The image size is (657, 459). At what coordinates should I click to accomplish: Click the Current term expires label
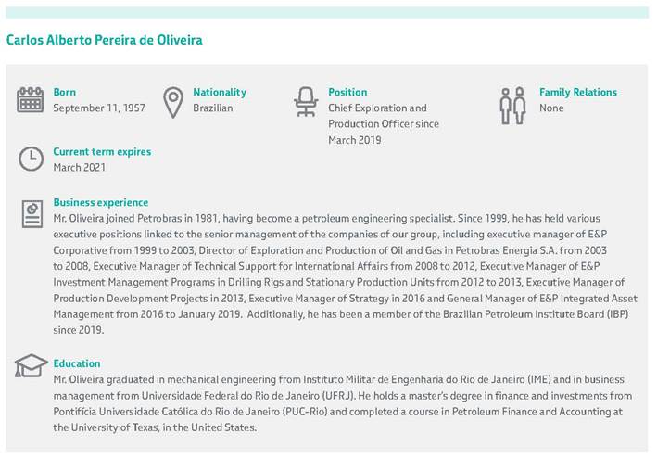tap(102, 151)
